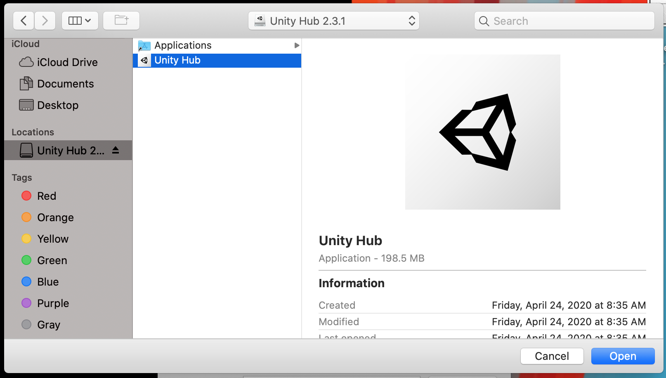Open the Unity Hub 2.3.1 location popup
The width and height of the screenshot is (666, 378).
tap(334, 21)
